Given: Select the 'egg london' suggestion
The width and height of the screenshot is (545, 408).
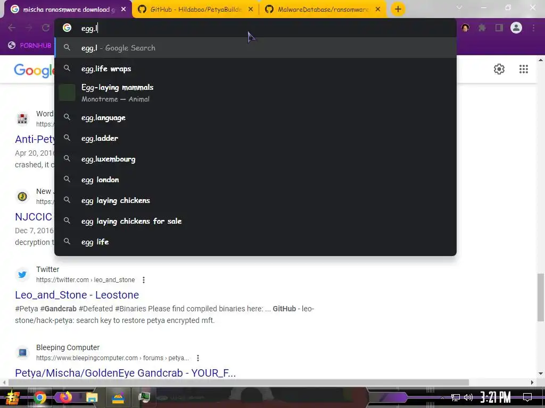Looking at the screenshot, I should 255,180.
